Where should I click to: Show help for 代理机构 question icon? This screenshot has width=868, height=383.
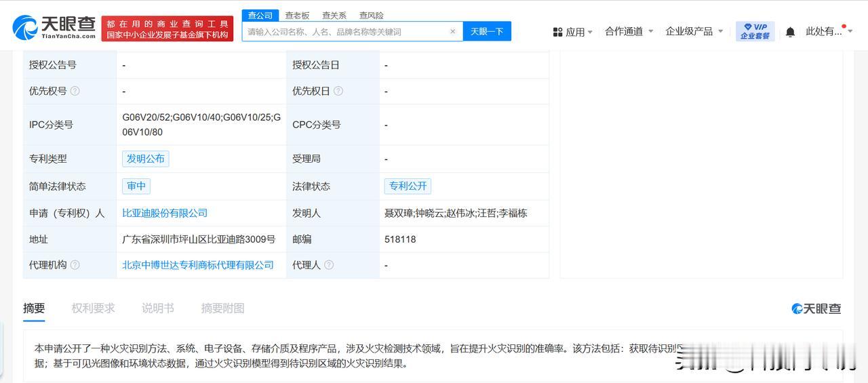[75, 265]
